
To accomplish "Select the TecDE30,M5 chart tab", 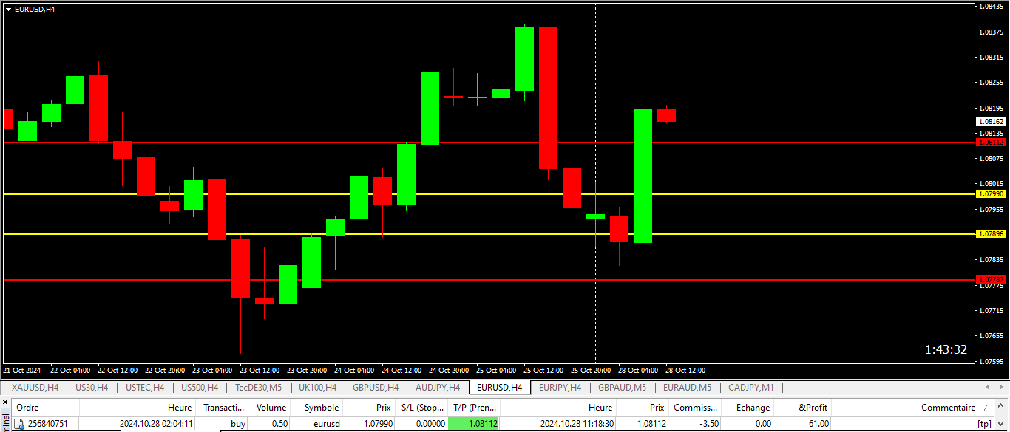I will (258, 387).
